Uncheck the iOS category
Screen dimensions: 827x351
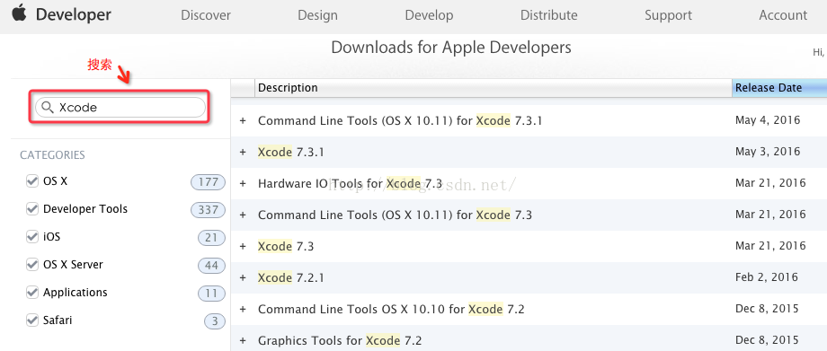[x=32, y=237]
